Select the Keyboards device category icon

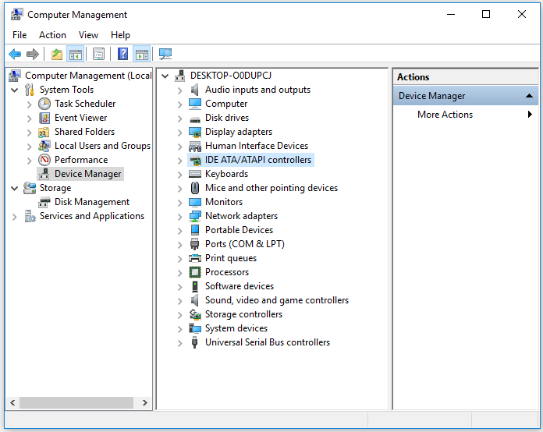(195, 174)
